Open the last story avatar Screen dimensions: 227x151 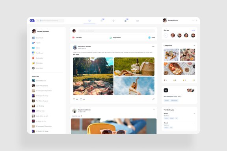pos(193,35)
